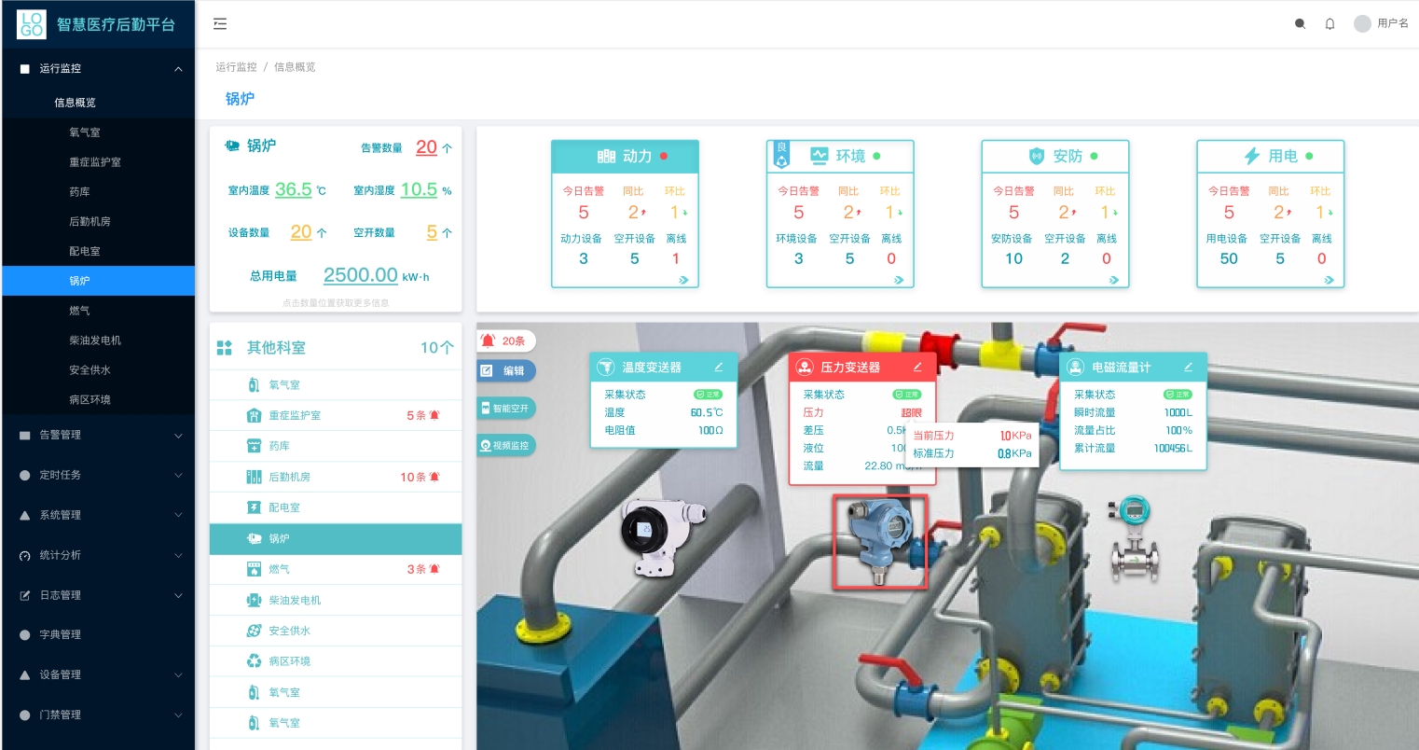Open 动力 card double-arrow more icon
This screenshot has width=1419, height=750.
(683, 280)
